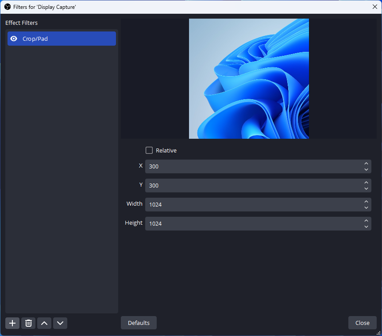Toggle Crop/Pad filter visibility eye icon
Viewport: 382px width, 336px height.
14,39
